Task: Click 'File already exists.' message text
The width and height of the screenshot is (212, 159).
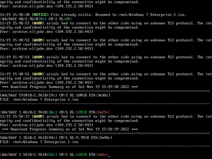Action: pos(72,15)
